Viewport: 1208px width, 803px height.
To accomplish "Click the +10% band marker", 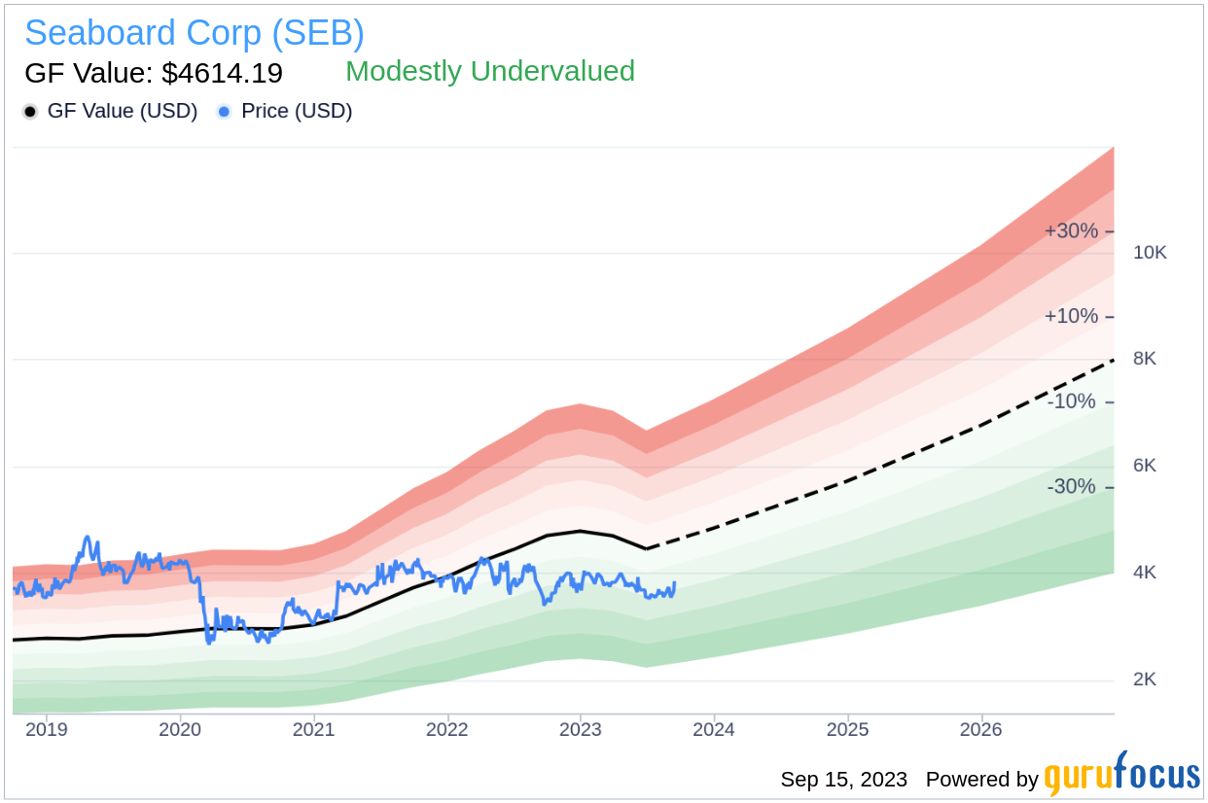I will click(x=1071, y=317).
